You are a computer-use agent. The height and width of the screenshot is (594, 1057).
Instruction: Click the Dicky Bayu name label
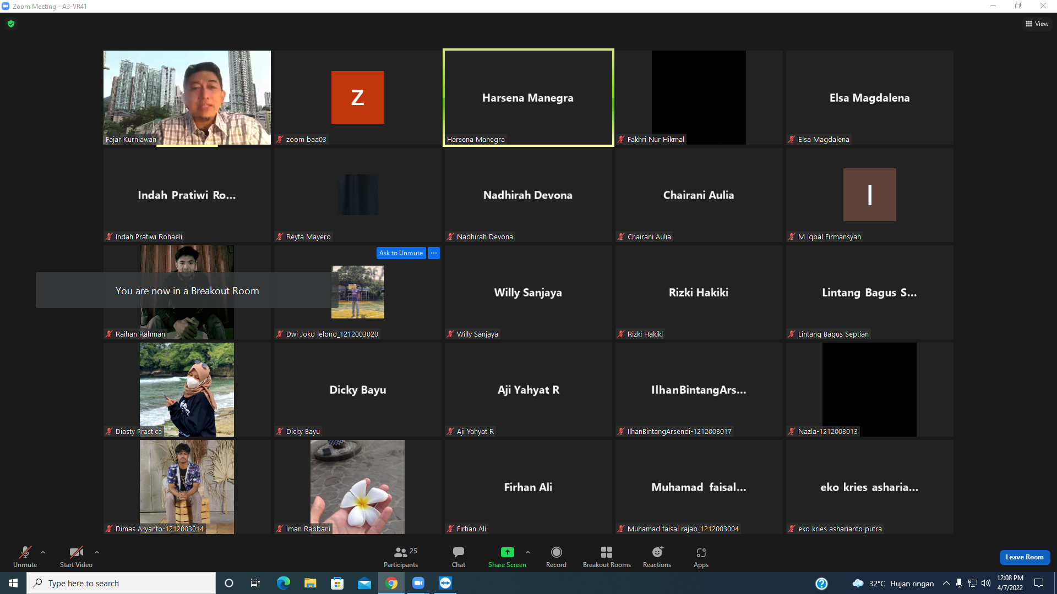point(303,431)
